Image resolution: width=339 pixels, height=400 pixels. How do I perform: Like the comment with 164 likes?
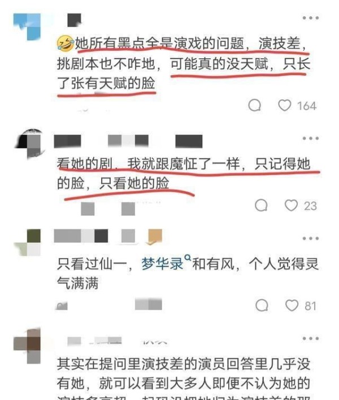[x=284, y=105]
